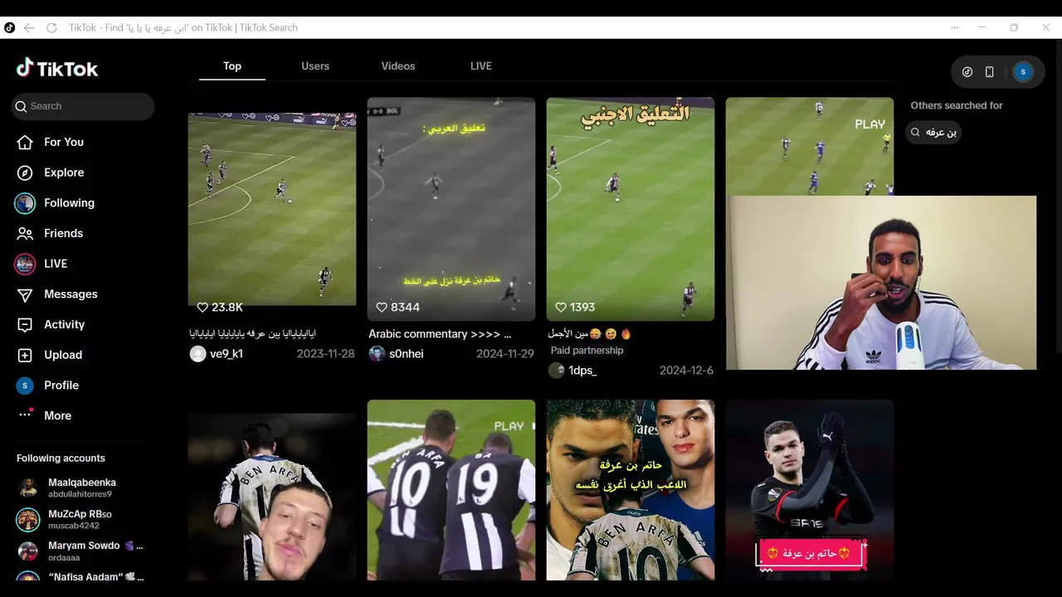Open For You in sidebar
Viewport: 1062px width, 597px height.
click(64, 142)
